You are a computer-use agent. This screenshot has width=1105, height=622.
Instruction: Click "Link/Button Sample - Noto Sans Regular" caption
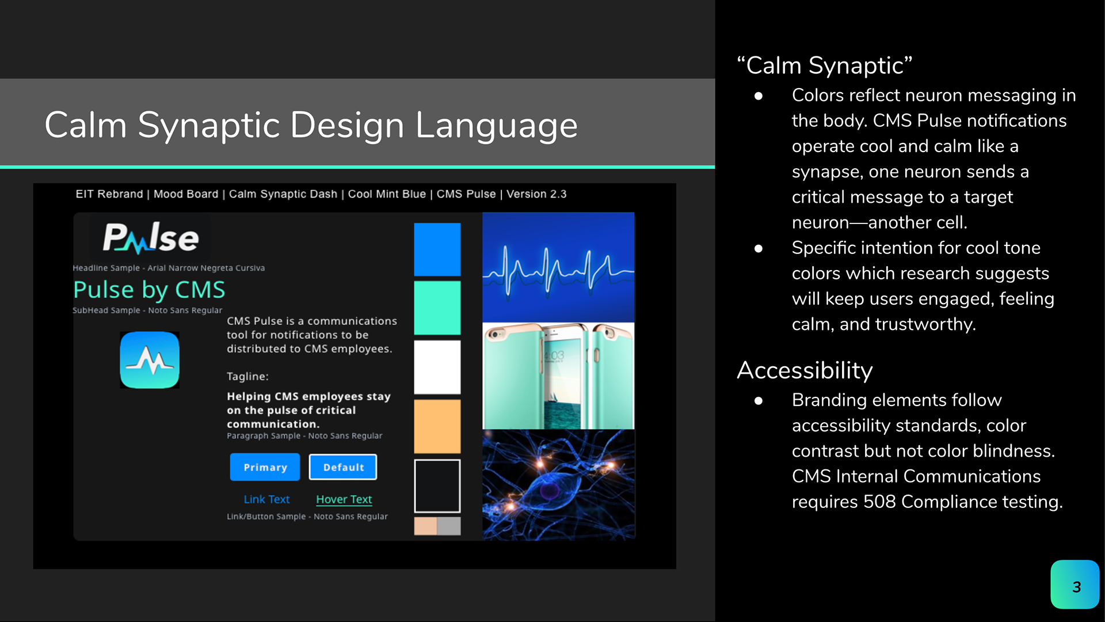click(x=307, y=517)
